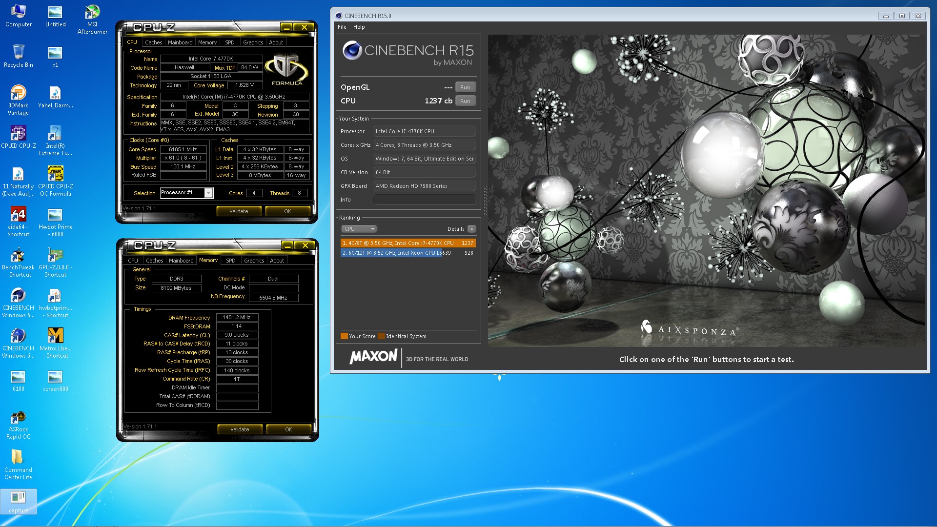Click Validate in upper CPU-Z window
The height and width of the screenshot is (527, 937).
tap(239, 211)
